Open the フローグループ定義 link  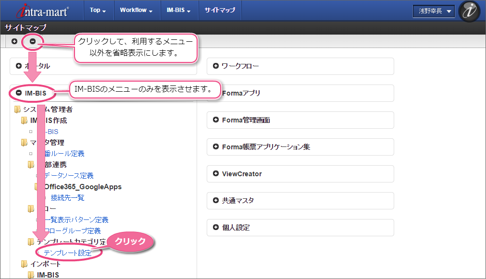[73, 230]
